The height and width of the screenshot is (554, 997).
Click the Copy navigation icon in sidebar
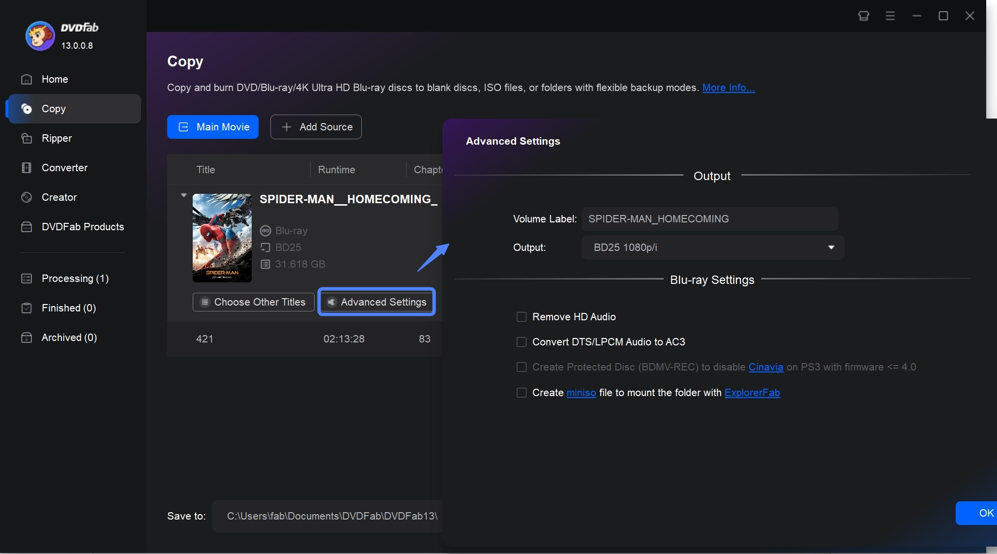coord(26,108)
